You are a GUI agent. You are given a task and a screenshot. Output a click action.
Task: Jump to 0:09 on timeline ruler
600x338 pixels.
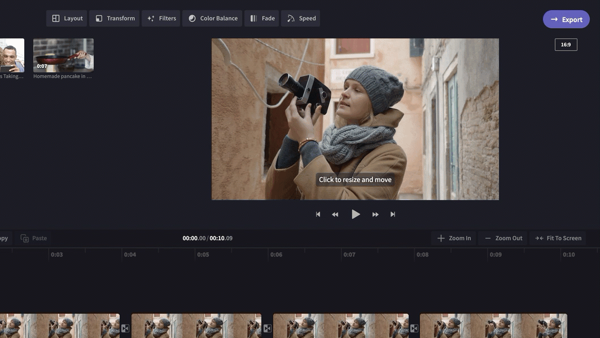(x=496, y=254)
